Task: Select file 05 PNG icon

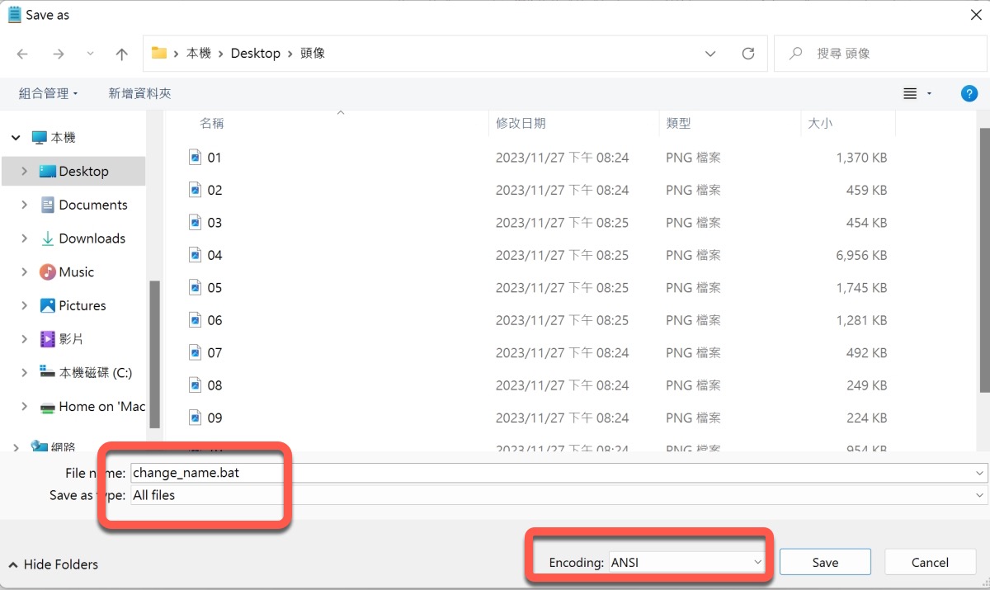Action: (x=196, y=288)
